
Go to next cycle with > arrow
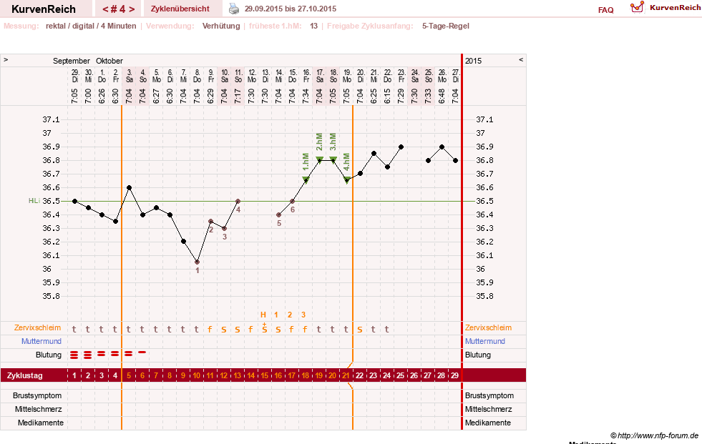pos(132,9)
